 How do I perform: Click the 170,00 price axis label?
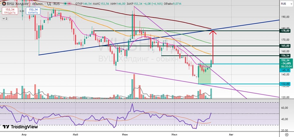click(285, 40)
